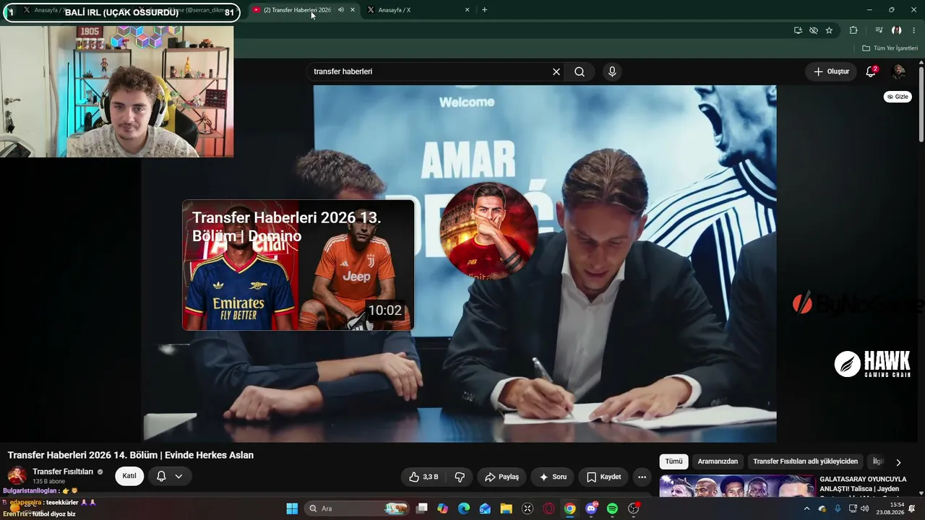The image size is (925, 520).
Task: Bookmark this page with the star
Action: point(829,30)
